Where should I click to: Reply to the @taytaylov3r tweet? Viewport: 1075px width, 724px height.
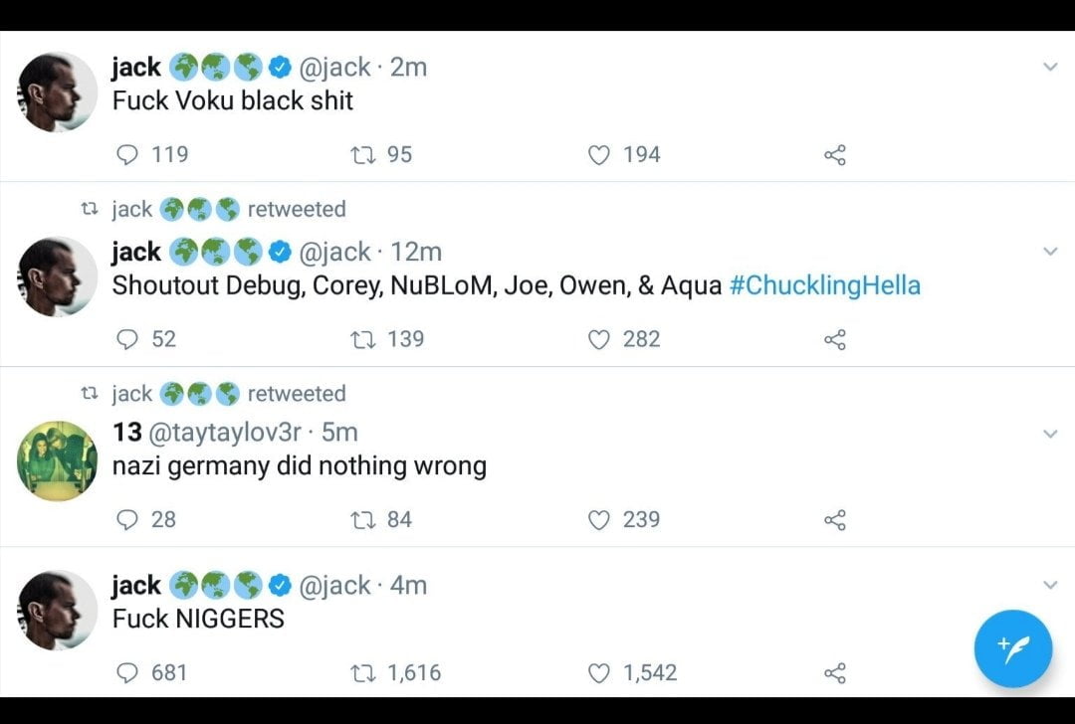127,520
